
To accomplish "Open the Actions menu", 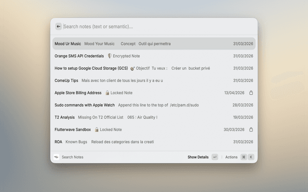I will click(231, 157).
